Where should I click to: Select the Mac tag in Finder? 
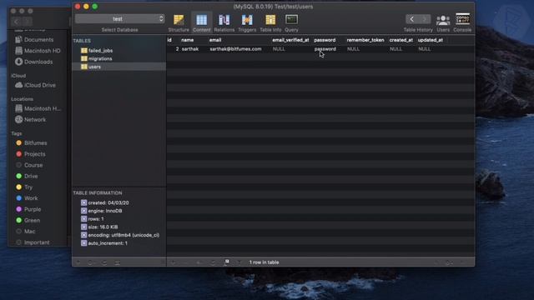[x=26, y=232]
